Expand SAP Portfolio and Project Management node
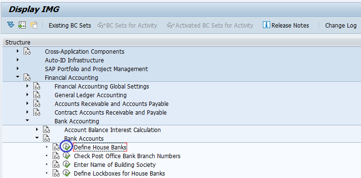The width and height of the screenshot is (361, 178). click(18, 69)
